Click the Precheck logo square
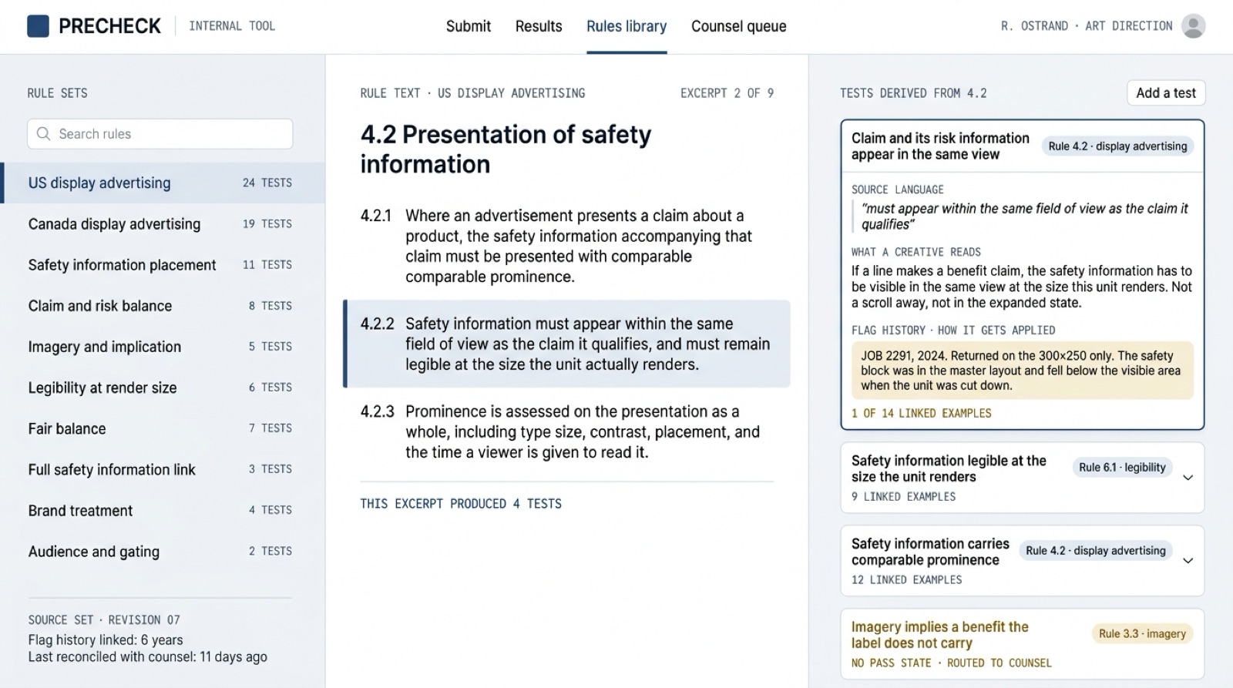1233x688 pixels. click(38, 26)
